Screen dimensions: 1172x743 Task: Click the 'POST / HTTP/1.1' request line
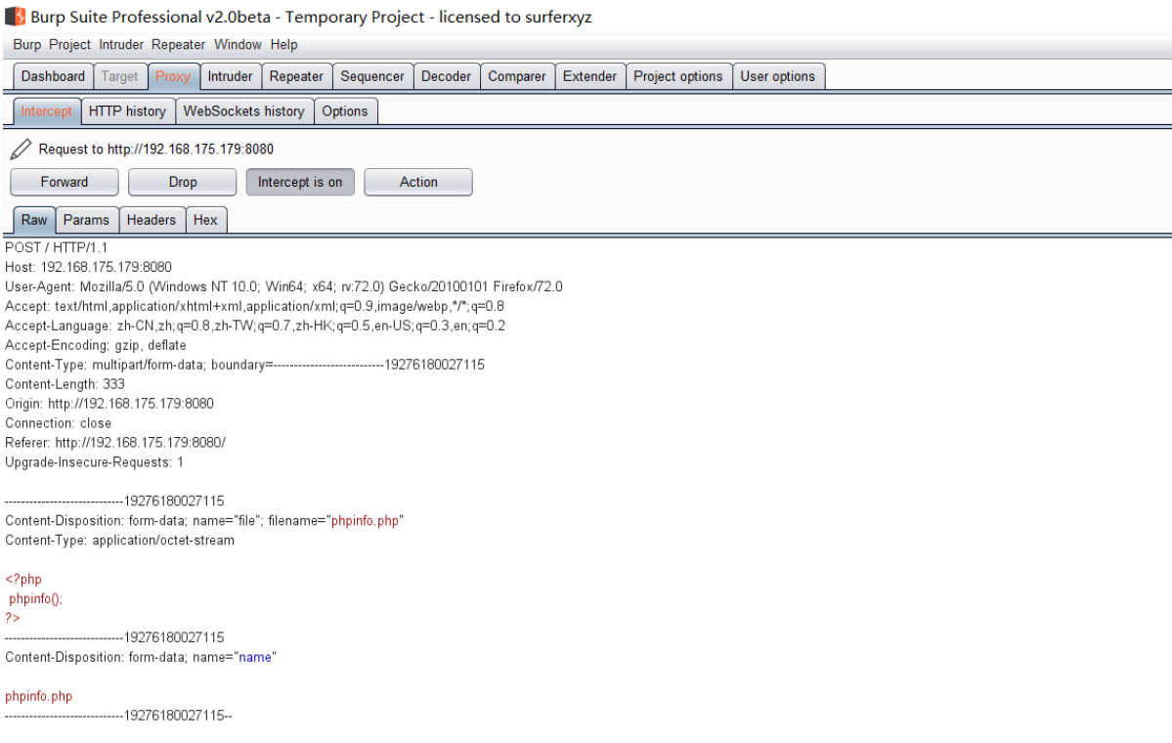tap(56, 247)
